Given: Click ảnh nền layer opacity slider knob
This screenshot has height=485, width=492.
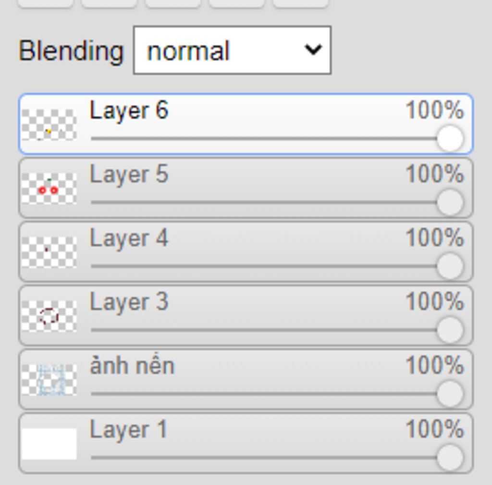Looking at the screenshot, I should pyautogui.click(x=450, y=394).
